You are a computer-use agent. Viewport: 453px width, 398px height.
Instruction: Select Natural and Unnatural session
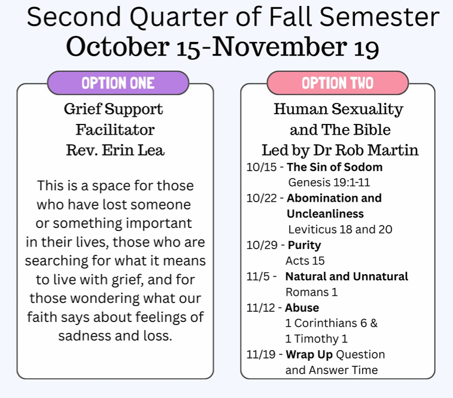tap(346, 277)
